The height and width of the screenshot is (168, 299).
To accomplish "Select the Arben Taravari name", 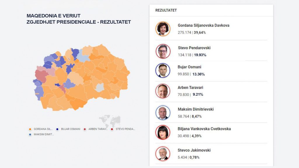I will pos(190,87).
